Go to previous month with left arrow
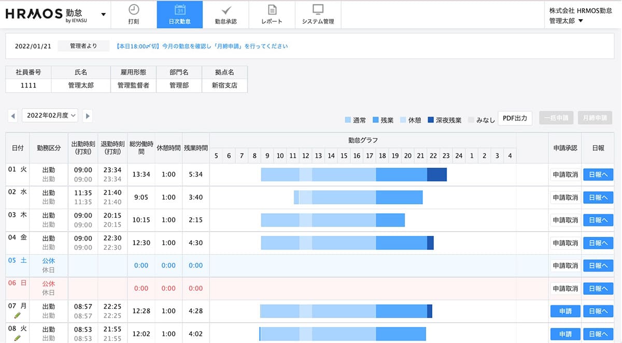This screenshot has width=622, height=343. pyautogui.click(x=12, y=115)
